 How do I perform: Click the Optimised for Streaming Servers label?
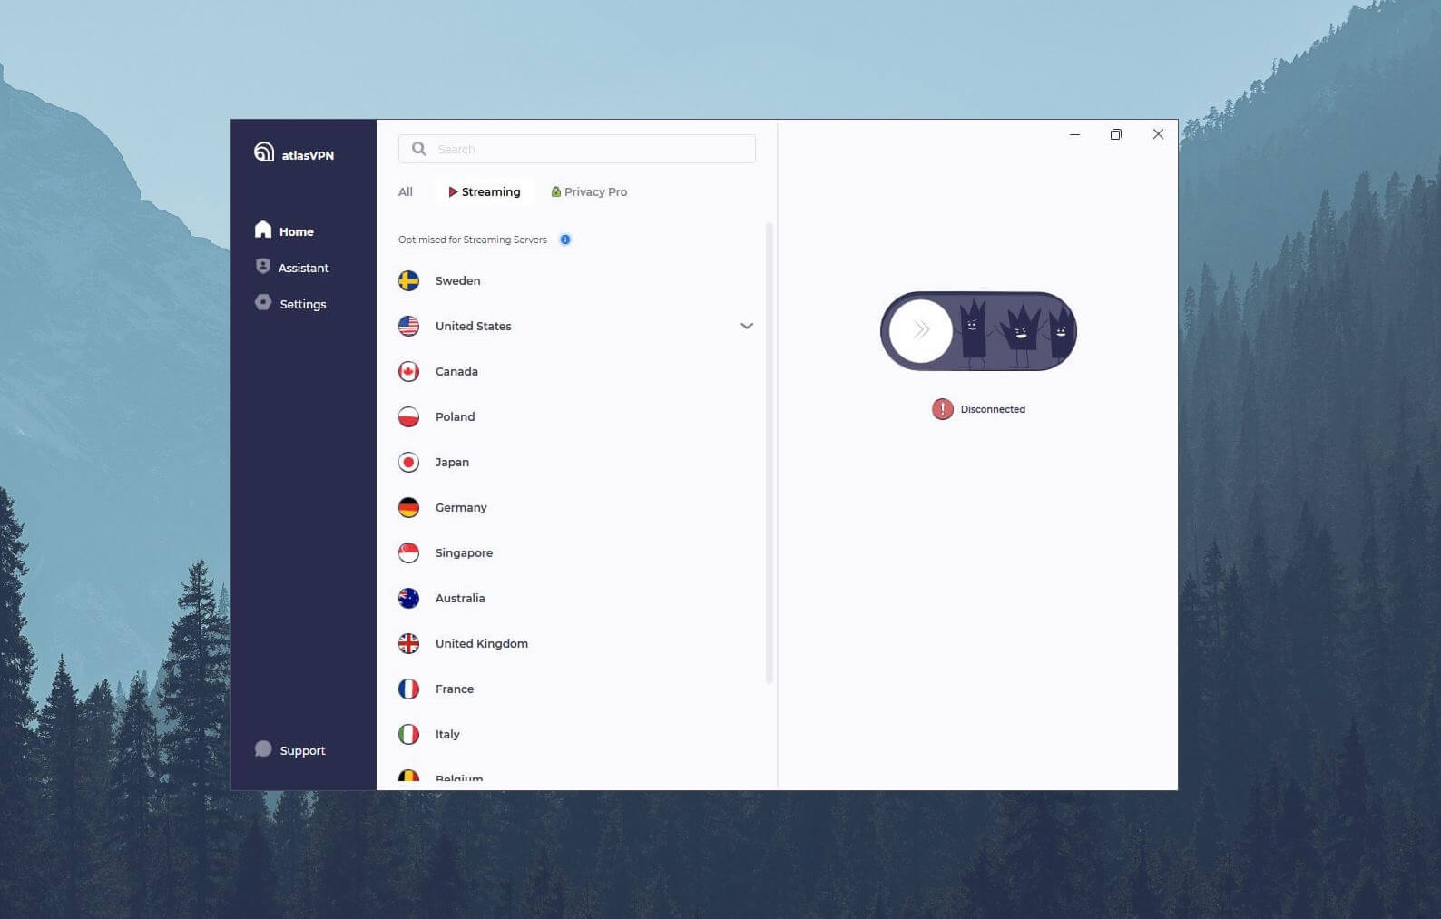[x=473, y=240]
